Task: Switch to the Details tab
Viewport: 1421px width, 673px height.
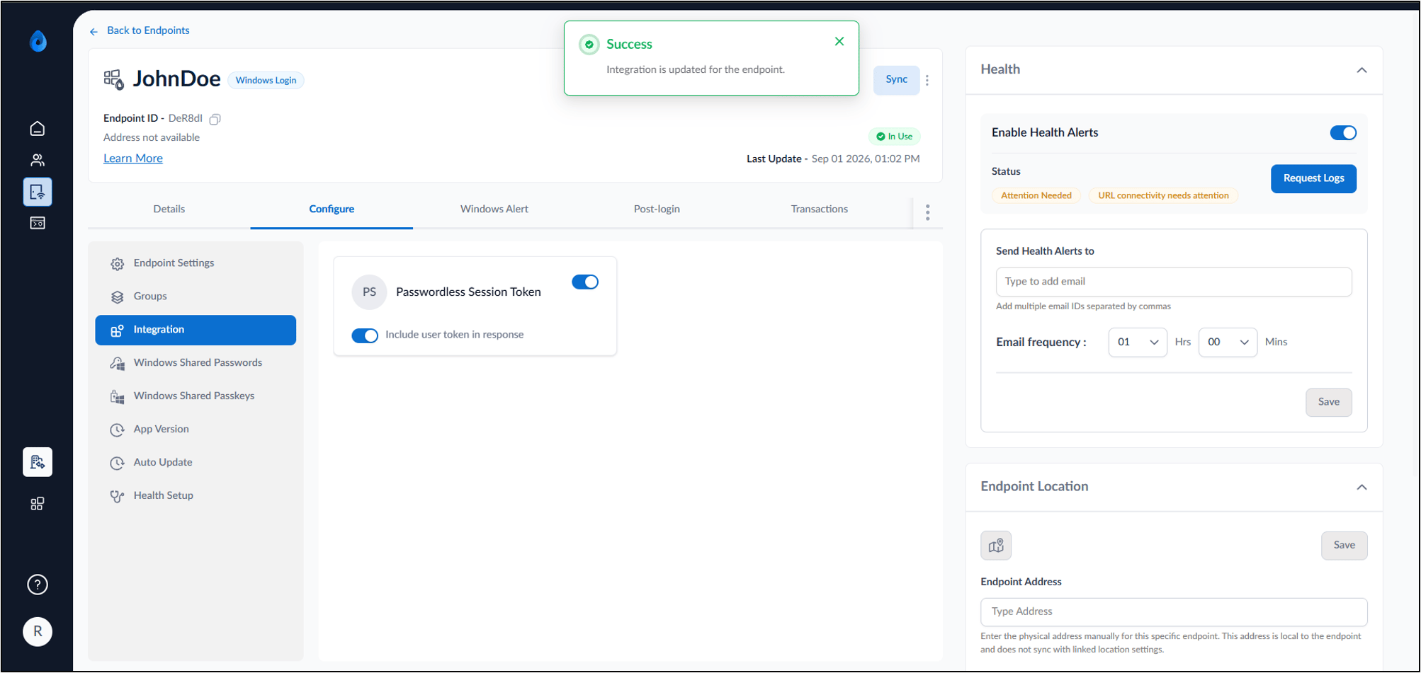Action: [x=169, y=209]
